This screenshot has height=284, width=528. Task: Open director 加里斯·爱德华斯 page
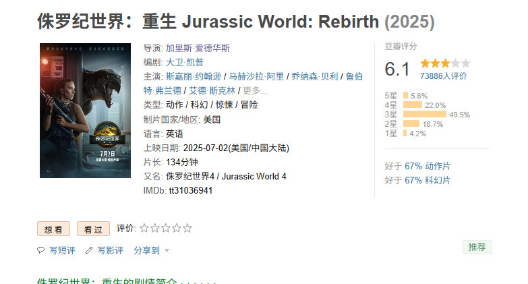point(198,48)
